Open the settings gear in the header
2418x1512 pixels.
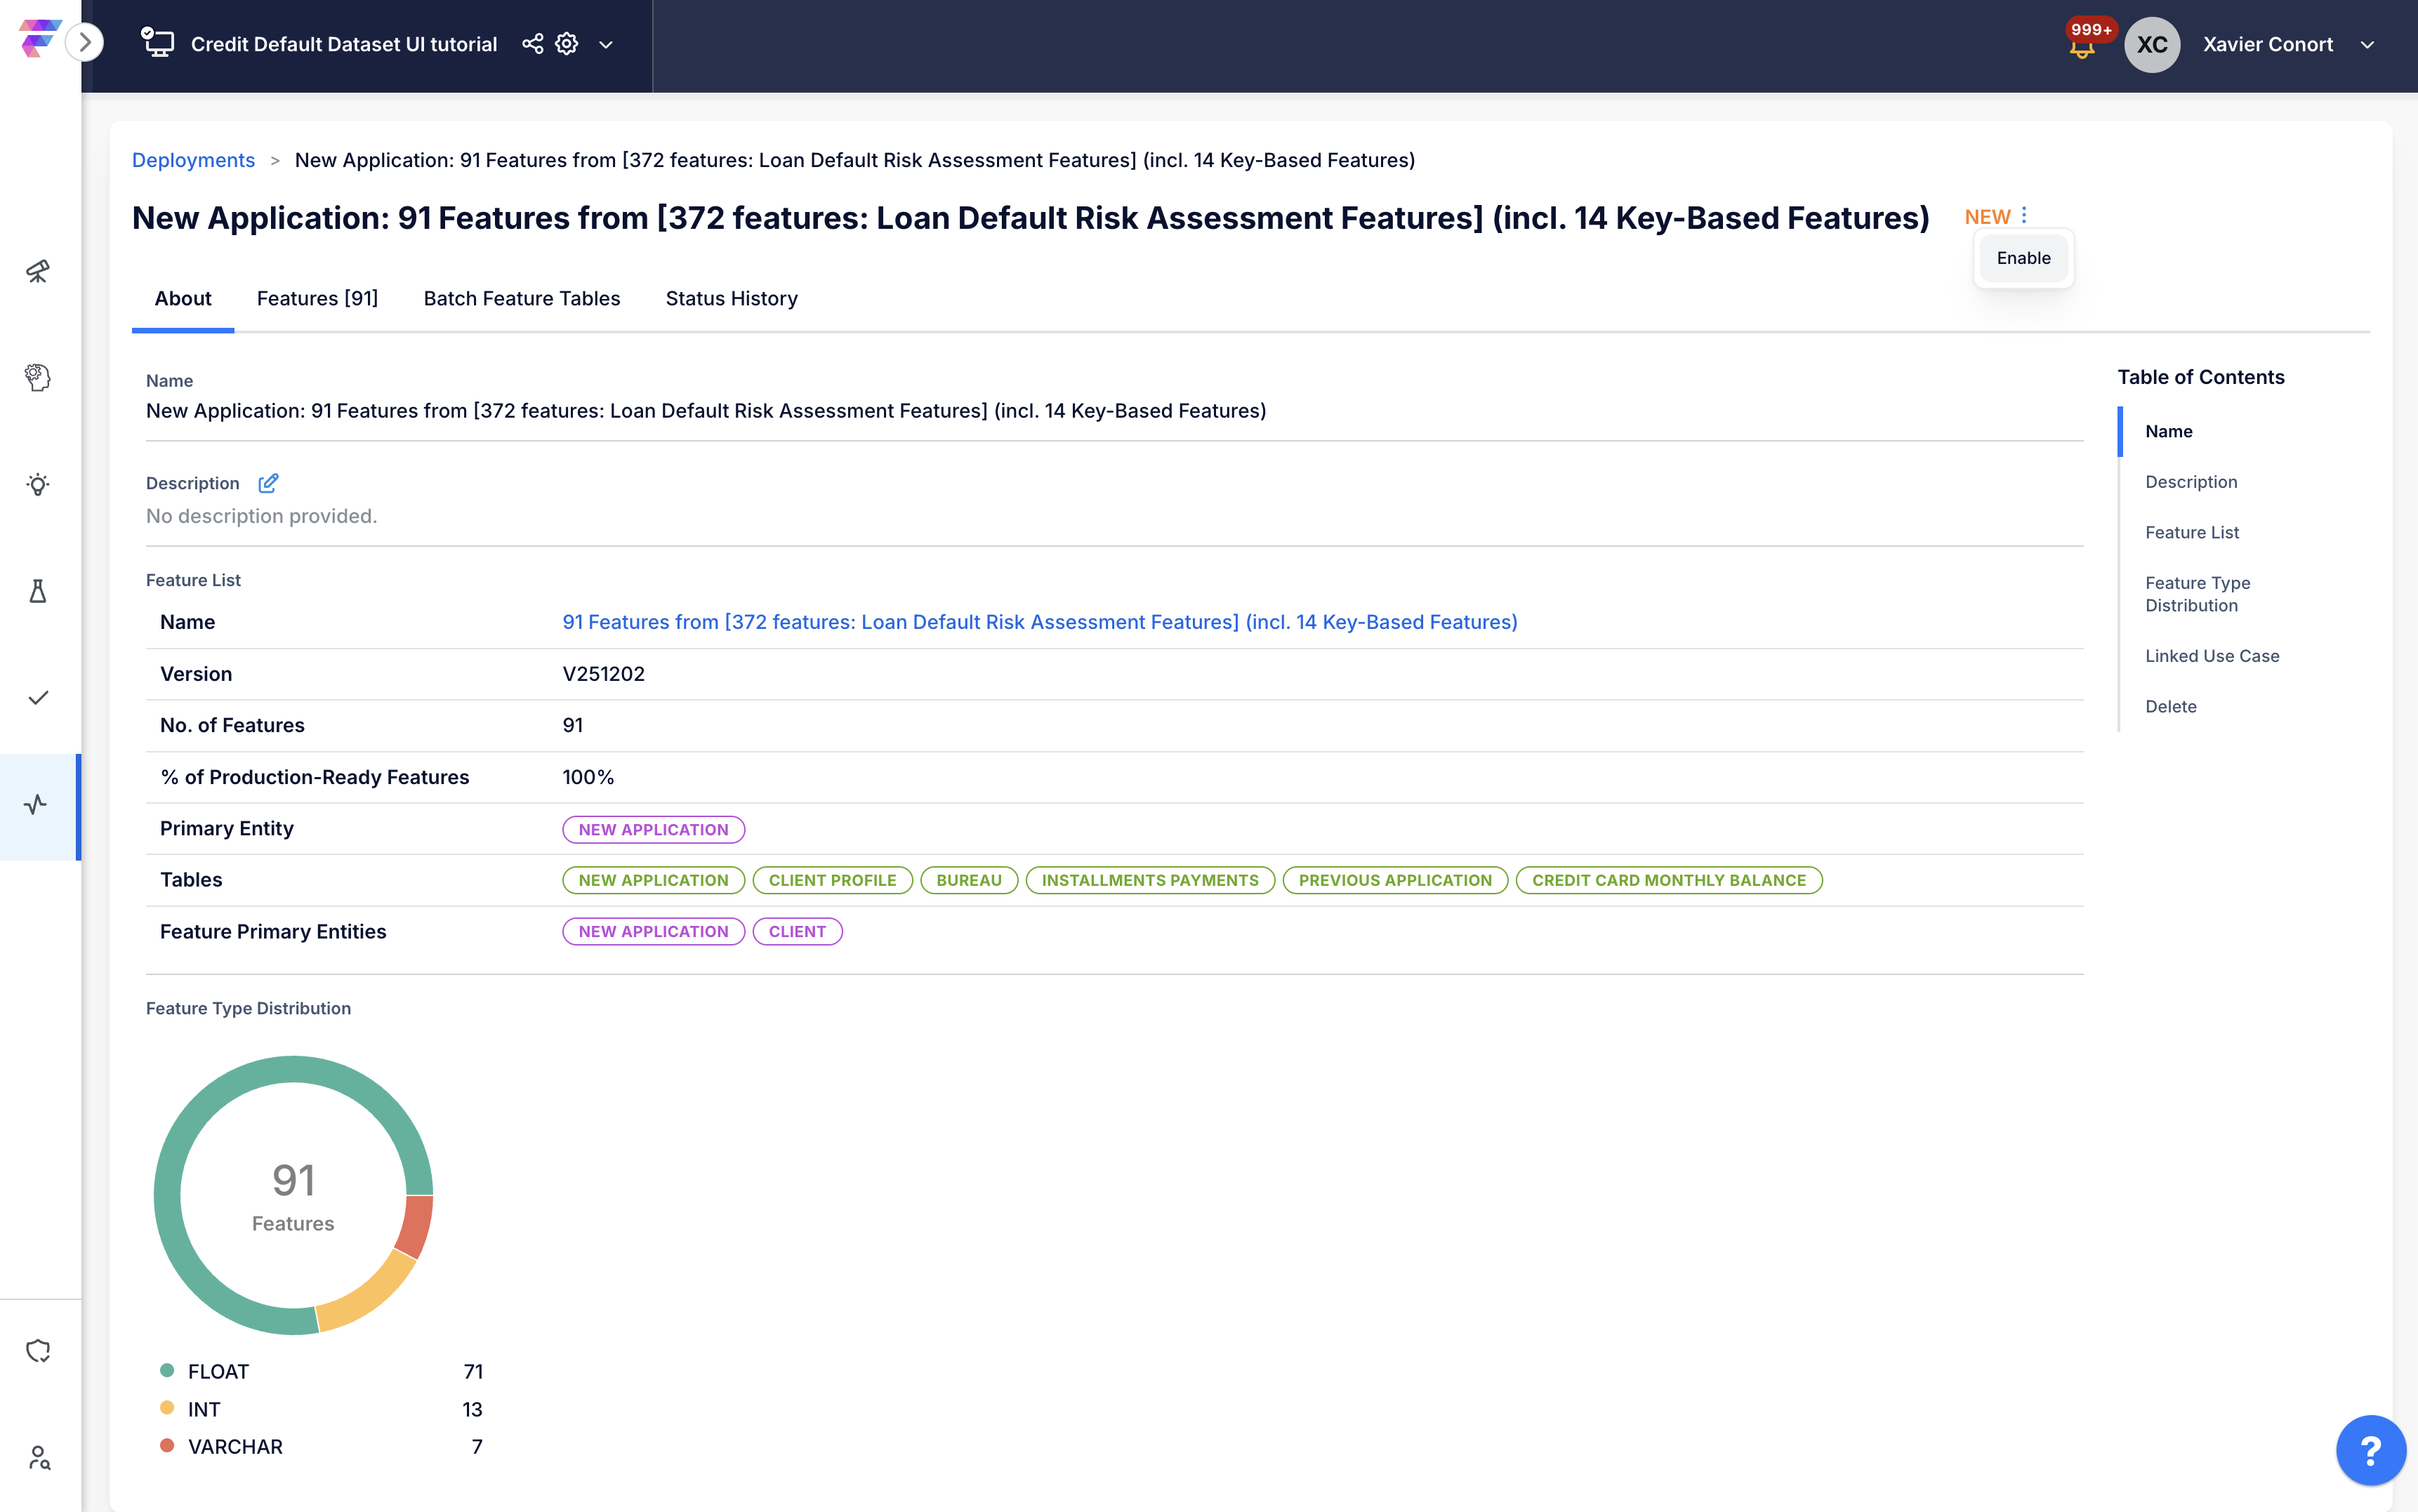pos(567,44)
